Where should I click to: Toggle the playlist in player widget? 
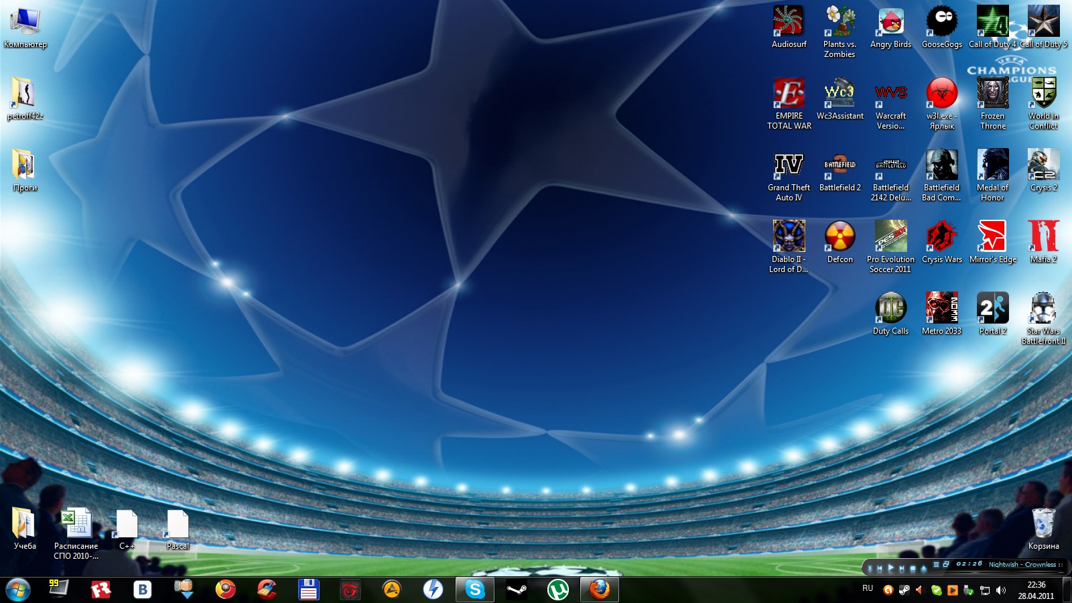(937, 564)
